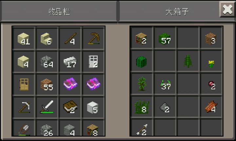
Task: Choose the cobblestone stack of 64
Action: click(x=47, y=62)
